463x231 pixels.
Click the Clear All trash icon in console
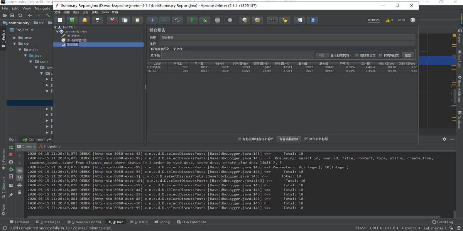[19, 192]
